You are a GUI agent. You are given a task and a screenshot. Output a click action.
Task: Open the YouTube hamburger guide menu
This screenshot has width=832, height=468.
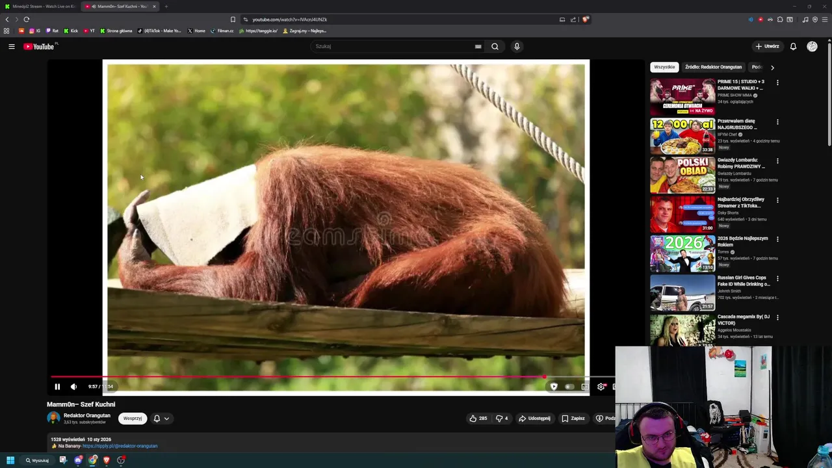click(x=11, y=46)
